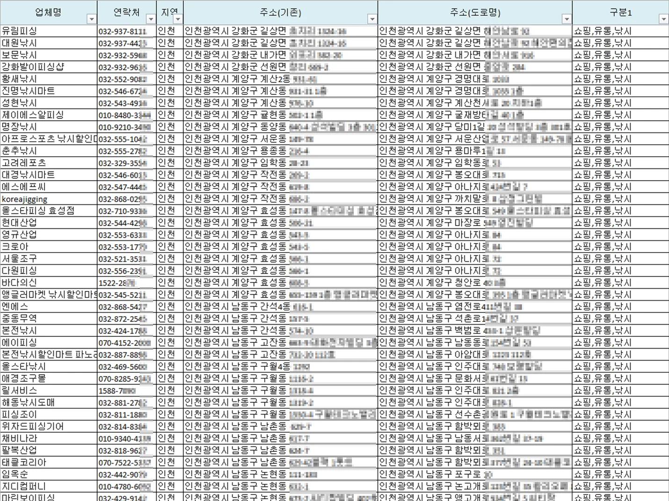Select the 주소(도로명) cell in 바다의신 row
The image size is (669, 501).
point(475,283)
